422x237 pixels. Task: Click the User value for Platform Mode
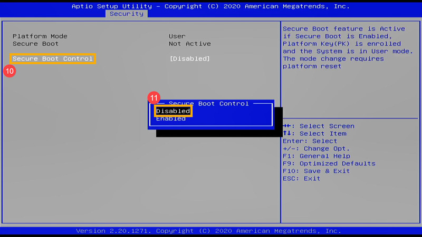pos(177,36)
